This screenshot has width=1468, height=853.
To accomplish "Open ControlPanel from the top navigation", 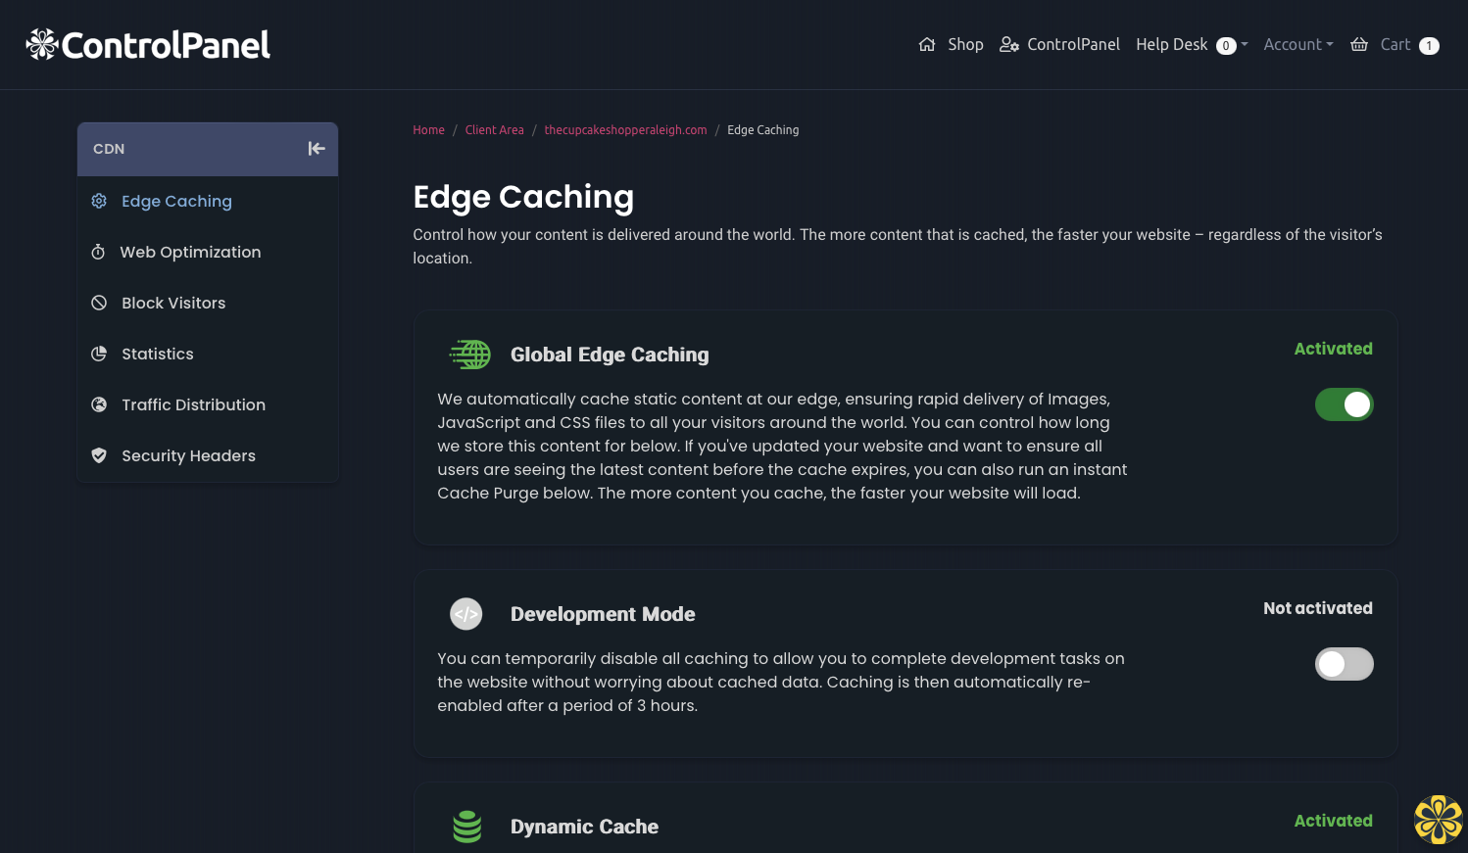I will pyautogui.click(x=1073, y=44).
